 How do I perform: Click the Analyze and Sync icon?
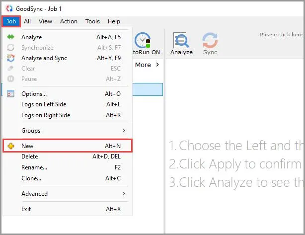11,58
